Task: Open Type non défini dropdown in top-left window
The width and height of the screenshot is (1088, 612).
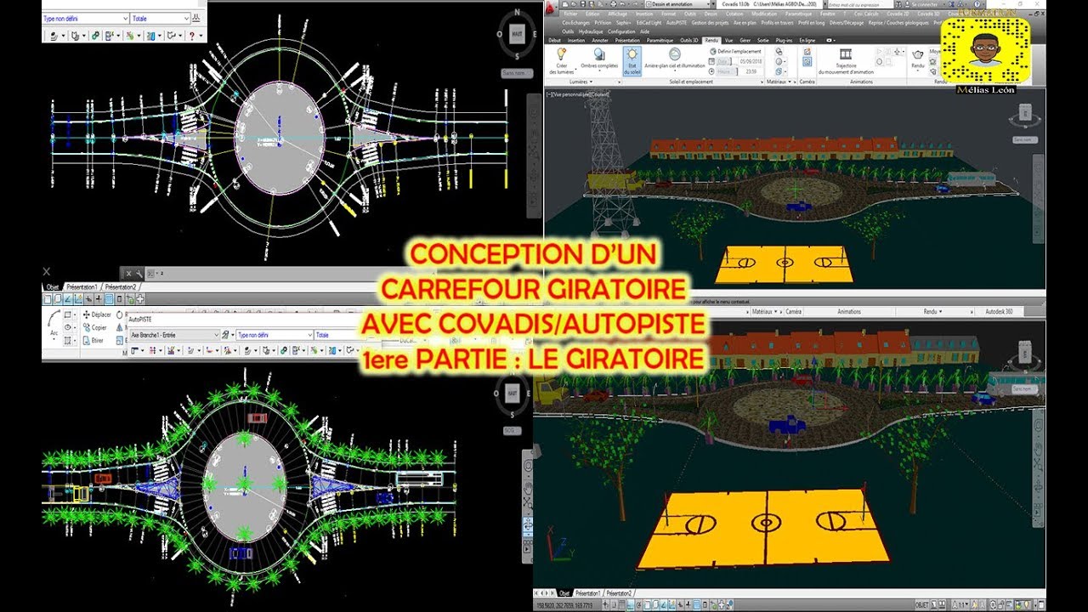Action: (x=85, y=18)
